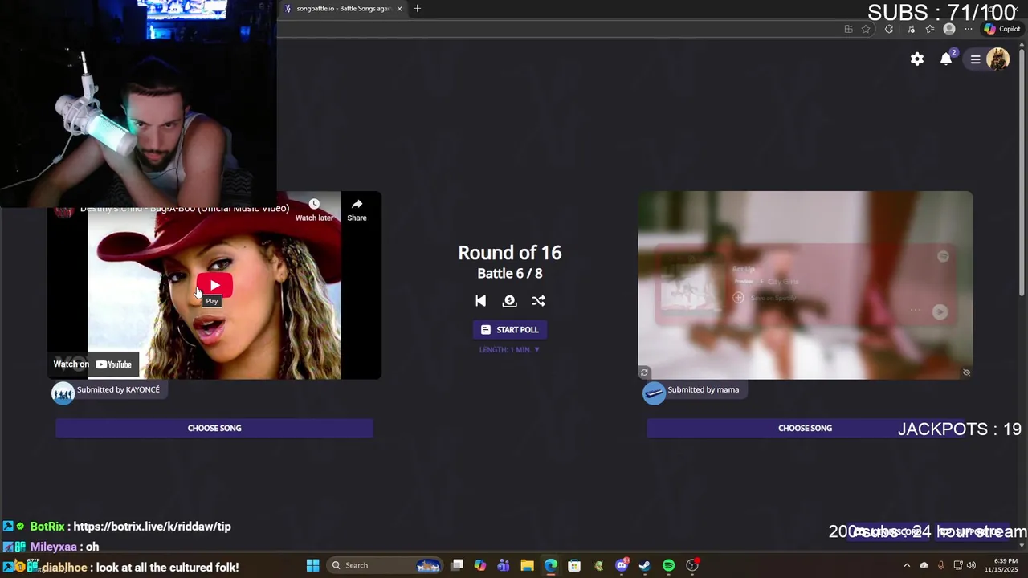
Task: Click KAYONCÉ submitter avatar
Action: coord(63,392)
